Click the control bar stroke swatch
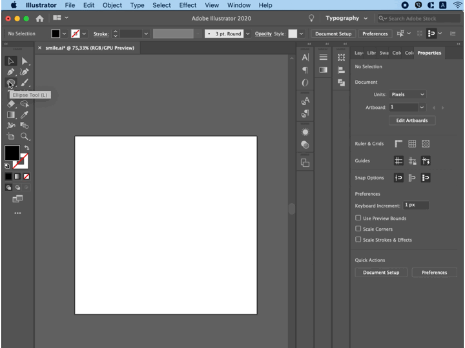Screen dimensions: 465x348 (76, 34)
